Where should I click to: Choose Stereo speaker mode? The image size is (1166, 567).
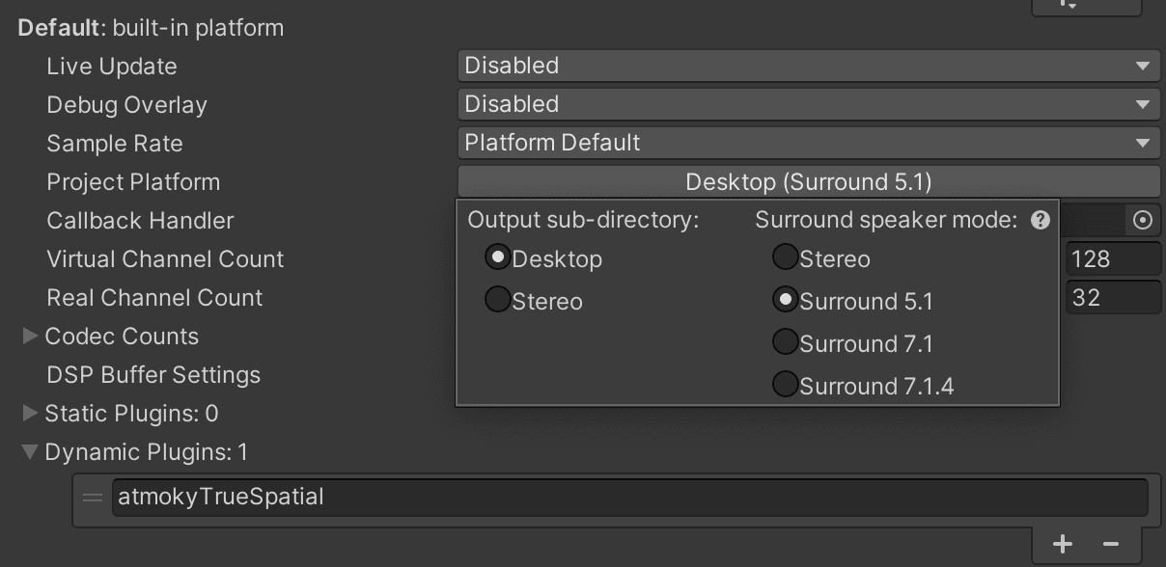coord(786,257)
